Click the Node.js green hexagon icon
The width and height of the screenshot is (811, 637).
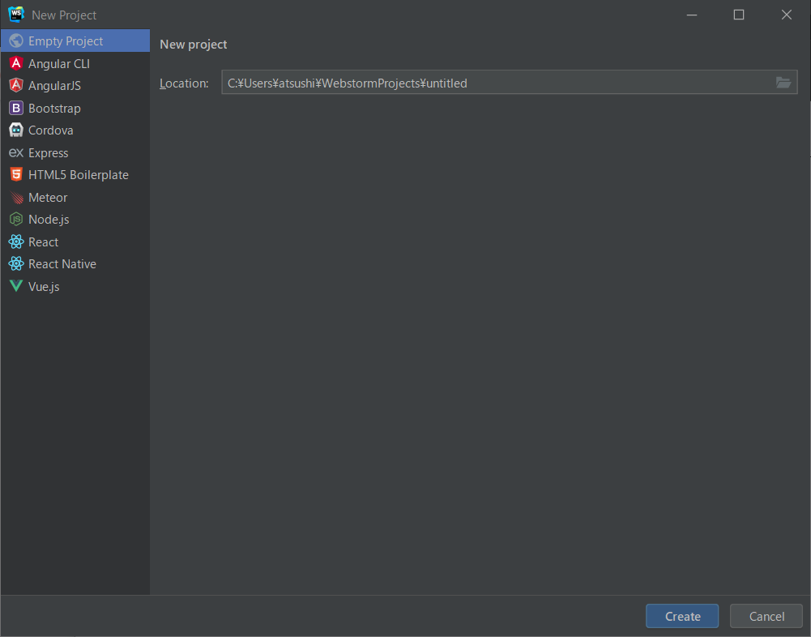pos(16,220)
